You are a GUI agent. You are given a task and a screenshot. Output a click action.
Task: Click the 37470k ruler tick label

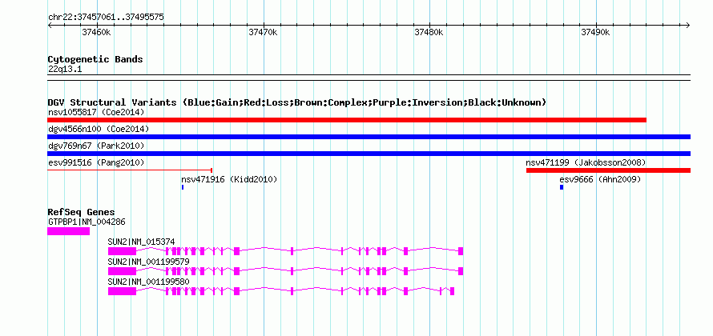pos(263,32)
